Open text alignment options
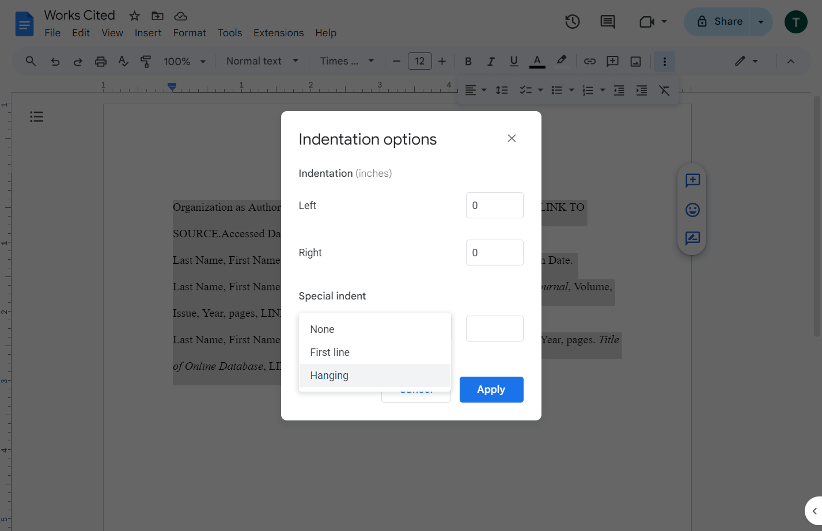 [x=475, y=90]
